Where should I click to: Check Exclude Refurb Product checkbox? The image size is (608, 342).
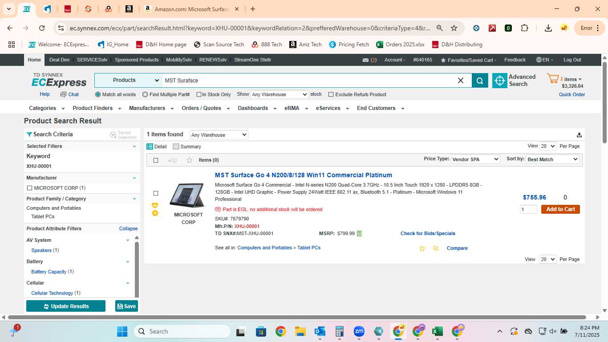pyautogui.click(x=331, y=94)
